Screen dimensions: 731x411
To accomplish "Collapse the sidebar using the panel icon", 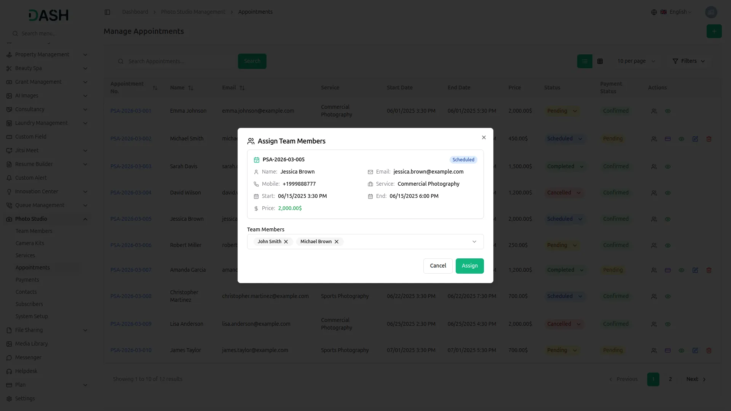I will [x=107, y=12].
